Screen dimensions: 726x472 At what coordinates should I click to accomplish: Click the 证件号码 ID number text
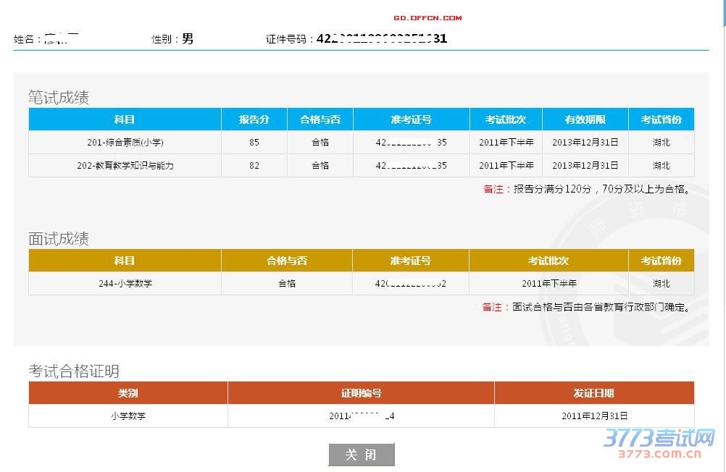[x=381, y=39]
